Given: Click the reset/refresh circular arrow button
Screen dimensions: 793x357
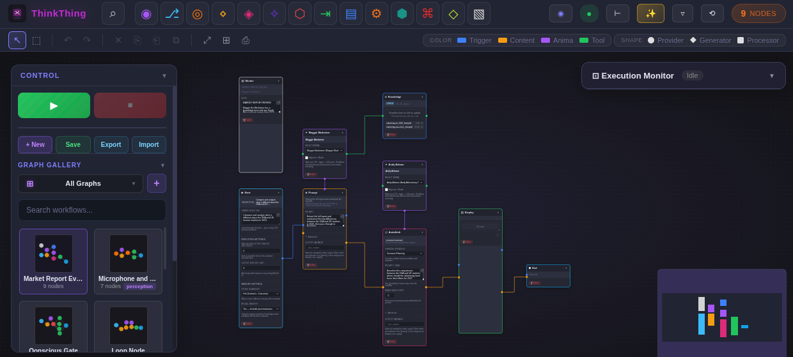Looking at the screenshot, I should point(712,13).
